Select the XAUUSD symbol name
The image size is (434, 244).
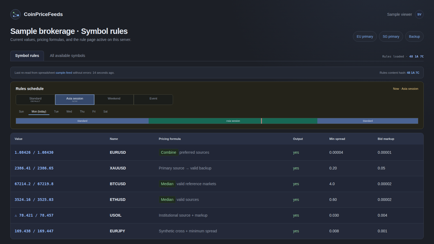[x=118, y=168]
